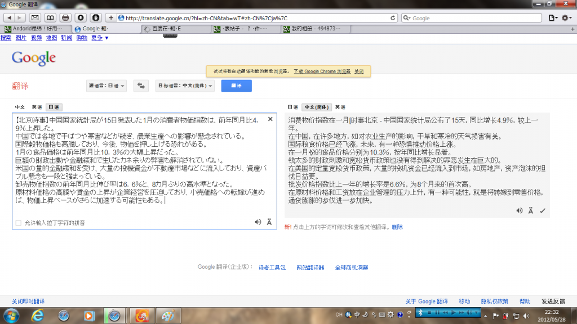Open the mail envelope toolbar icon
577x324 pixels.
[35, 17]
